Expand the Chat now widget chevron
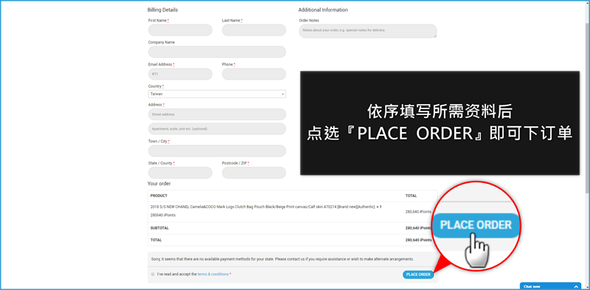The width and height of the screenshot is (590, 290). (x=575, y=286)
